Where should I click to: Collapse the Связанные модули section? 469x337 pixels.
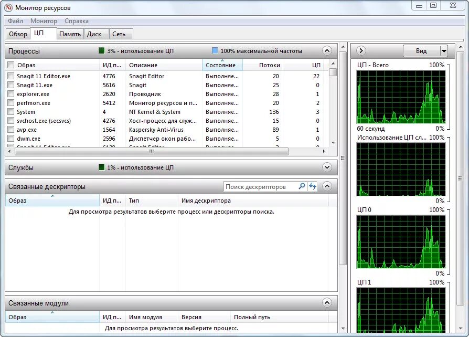pos(327,302)
